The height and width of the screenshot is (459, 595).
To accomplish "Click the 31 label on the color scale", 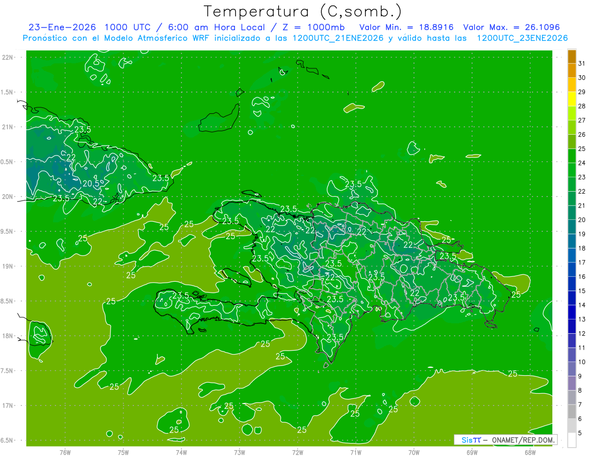I will point(582,63).
